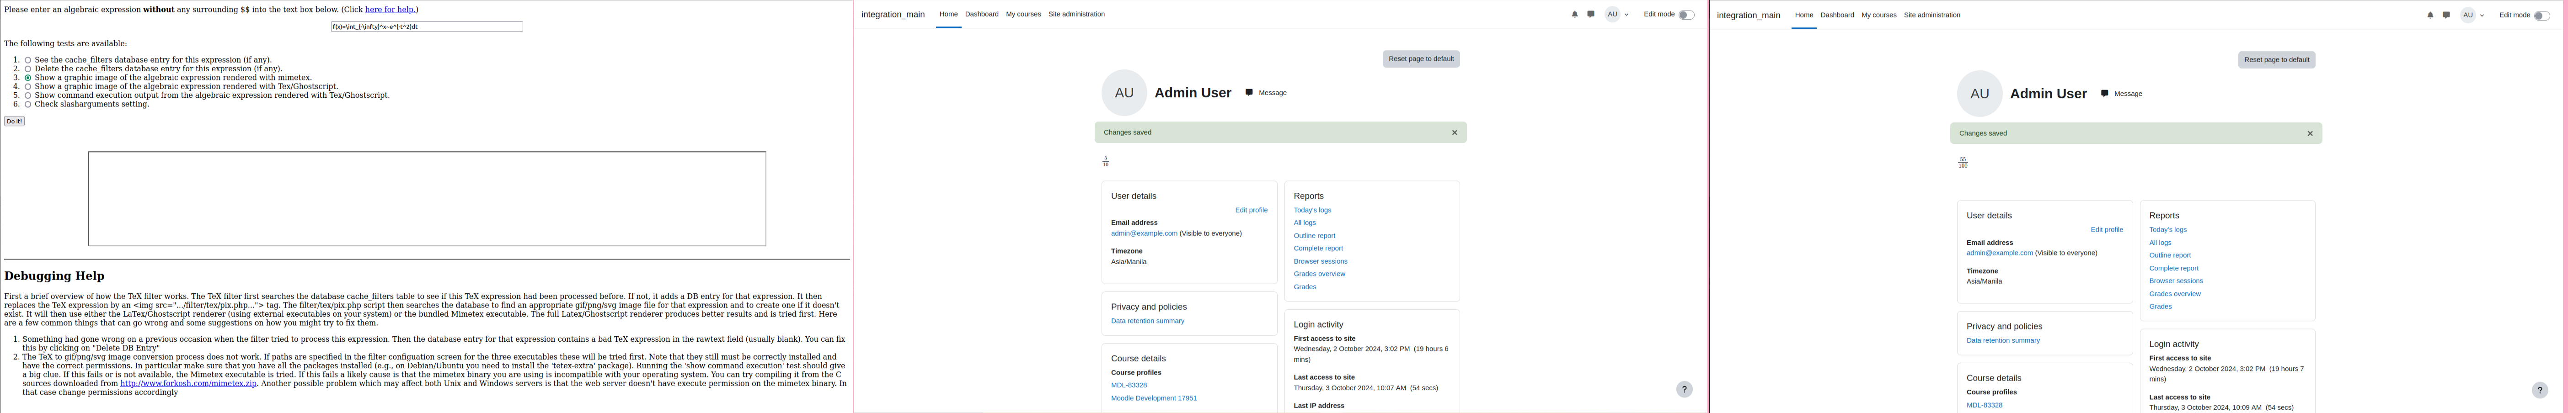Open Browser sessions in right window
This screenshot has width=2568, height=413.
pyautogui.click(x=2175, y=281)
